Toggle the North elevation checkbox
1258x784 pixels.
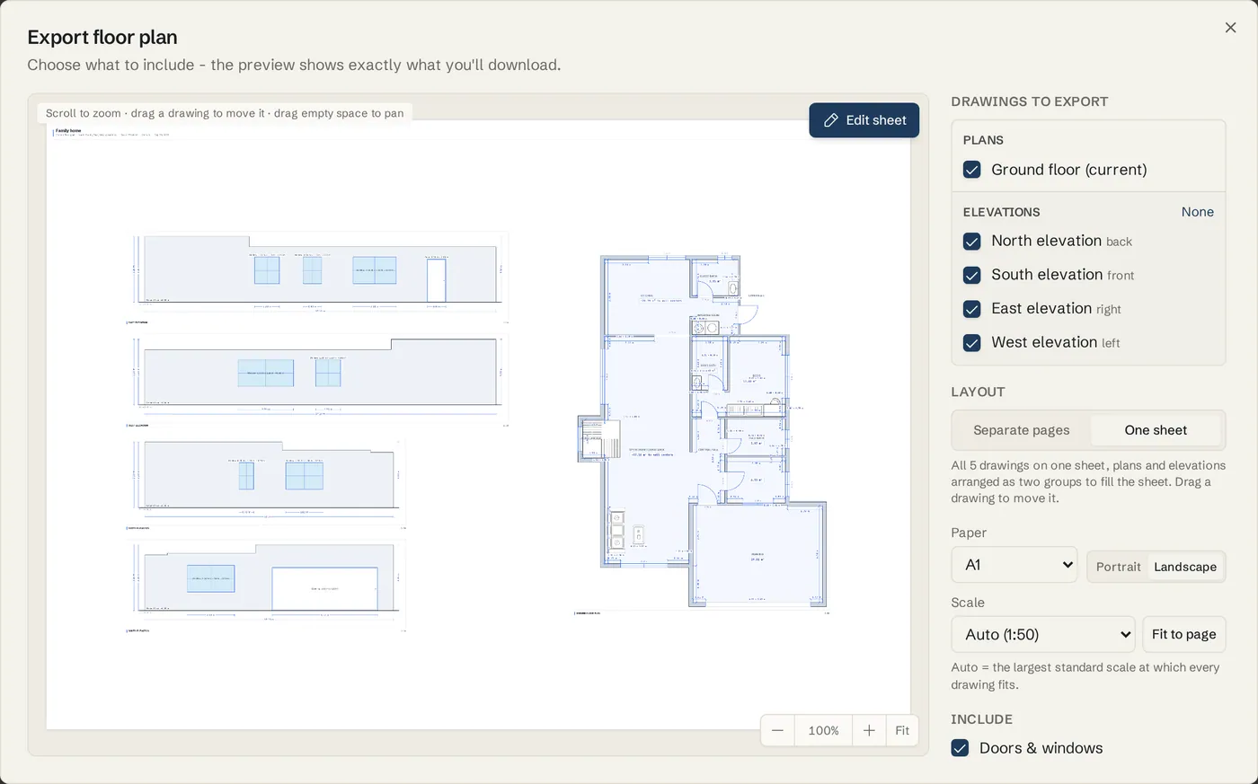(971, 242)
